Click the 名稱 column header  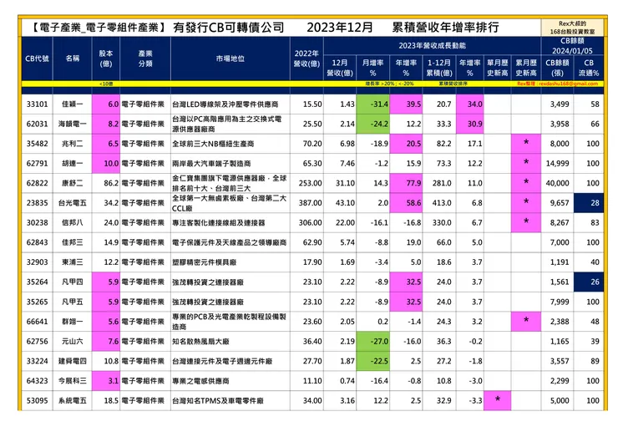[73, 58]
